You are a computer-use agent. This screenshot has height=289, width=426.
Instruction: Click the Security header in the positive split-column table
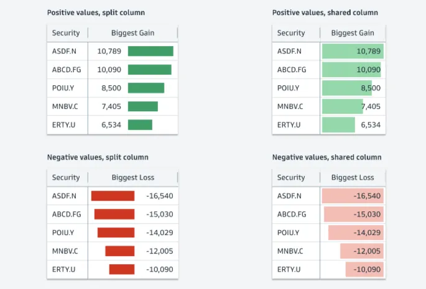pyautogui.click(x=66, y=33)
